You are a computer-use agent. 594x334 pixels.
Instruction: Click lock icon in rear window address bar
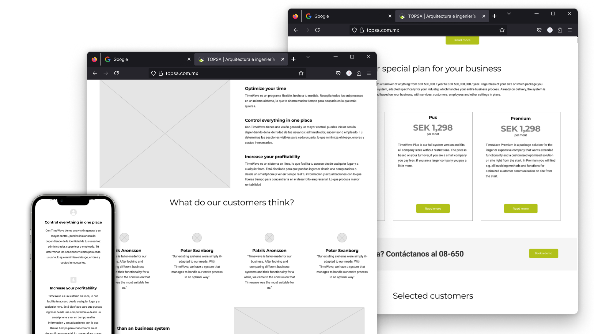click(x=361, y=30)
